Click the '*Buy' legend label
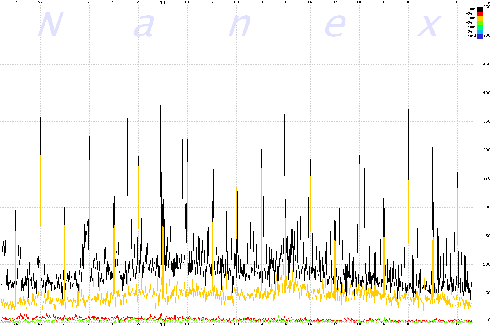Viewport: 491px width, 327px height. click(x=472, y=27)
